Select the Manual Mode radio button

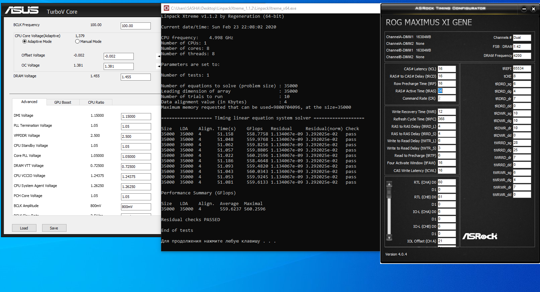77,41
